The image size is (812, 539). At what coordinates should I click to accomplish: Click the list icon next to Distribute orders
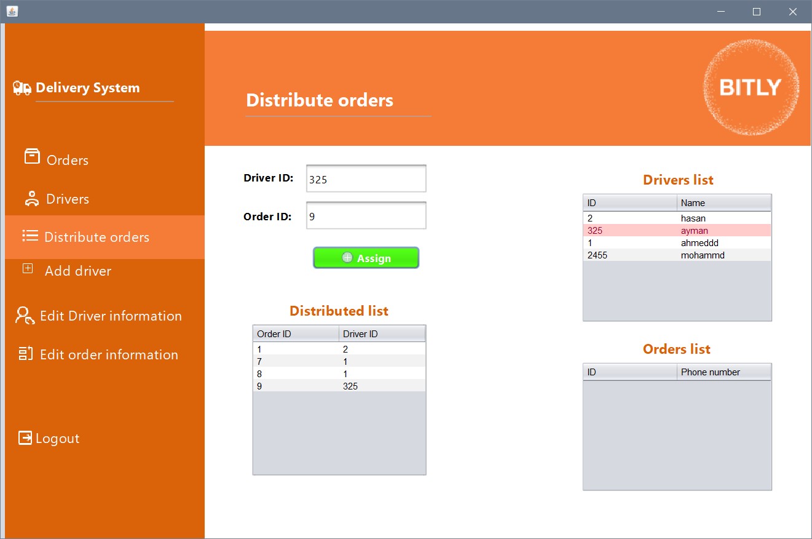[x=30, y=235]
